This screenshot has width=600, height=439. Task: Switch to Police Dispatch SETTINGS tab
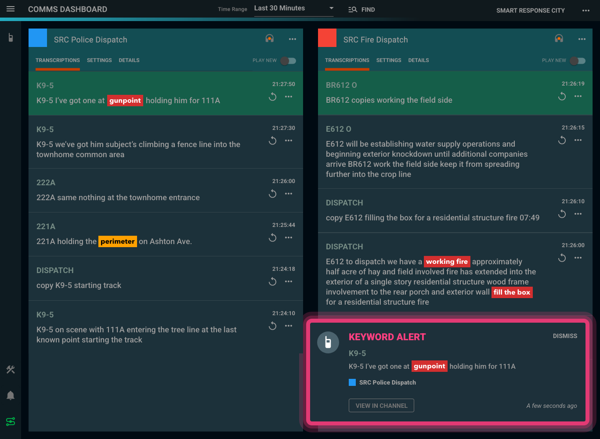click(99, 61)
